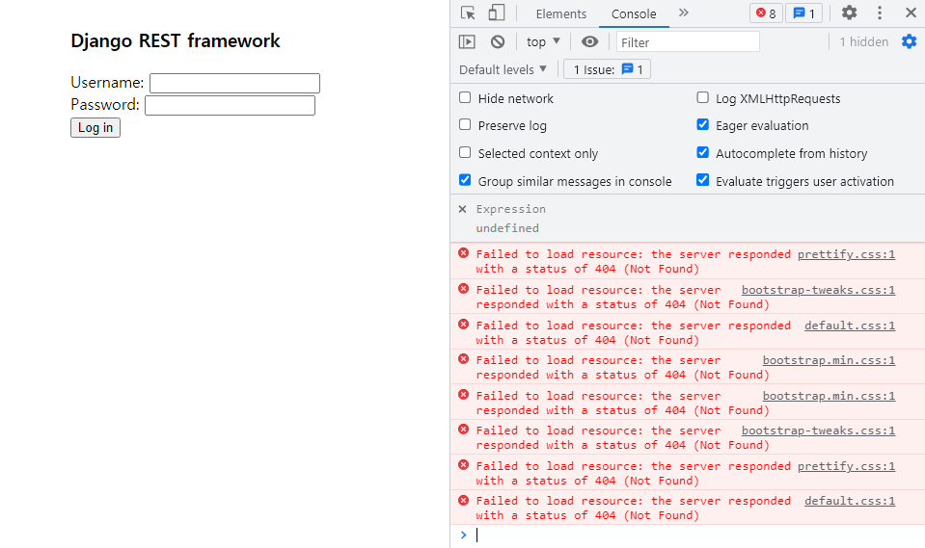
Task: Open the first default.css:1 source link
Action: (850, 326)
